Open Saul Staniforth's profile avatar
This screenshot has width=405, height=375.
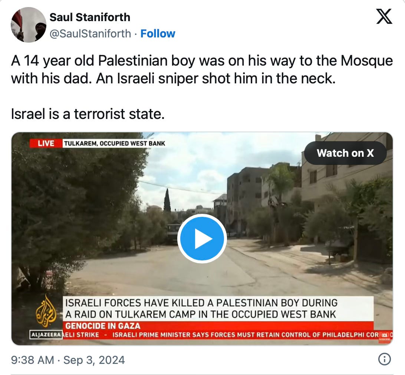29,25
